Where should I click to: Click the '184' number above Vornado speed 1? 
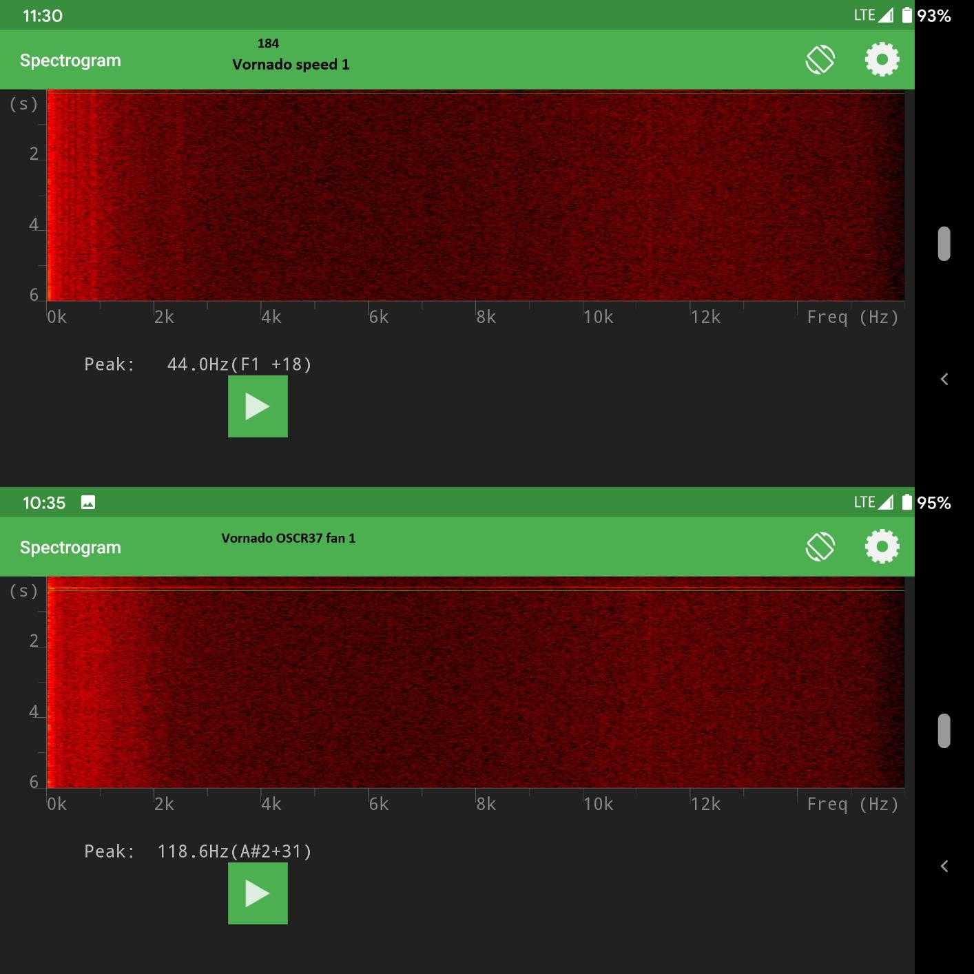pyautogui.click(x=268, y=43)
